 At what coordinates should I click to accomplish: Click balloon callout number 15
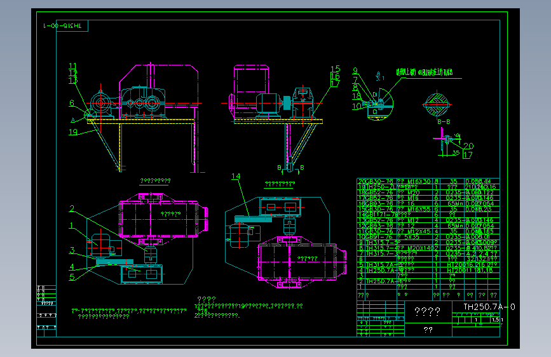point(335,69)
